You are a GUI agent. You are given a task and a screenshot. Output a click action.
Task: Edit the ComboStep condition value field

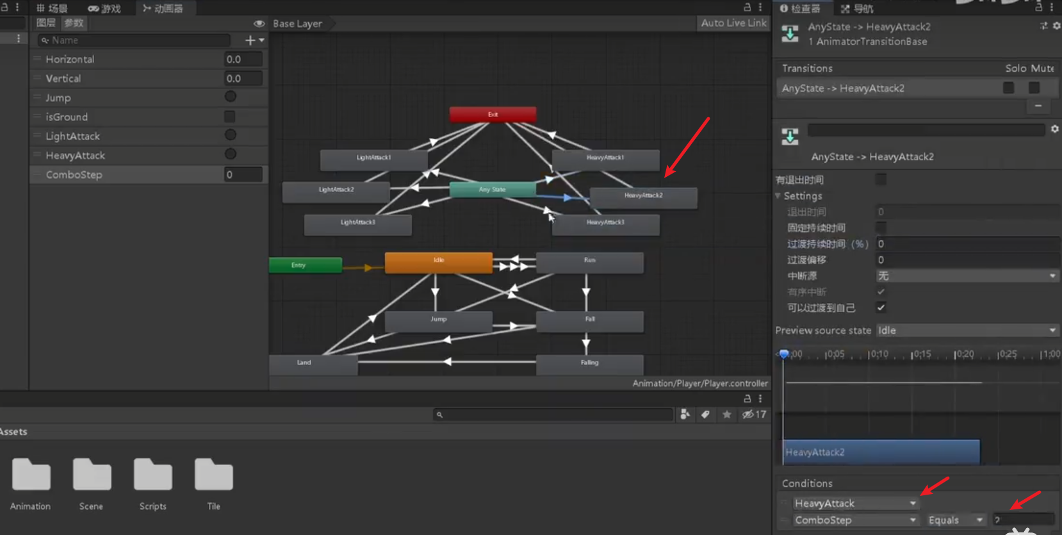click(1024, 520)
